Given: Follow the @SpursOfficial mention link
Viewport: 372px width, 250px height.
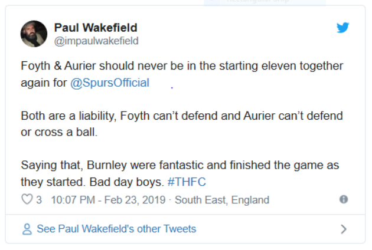Looking at the screenshot, I should [109, 83].
